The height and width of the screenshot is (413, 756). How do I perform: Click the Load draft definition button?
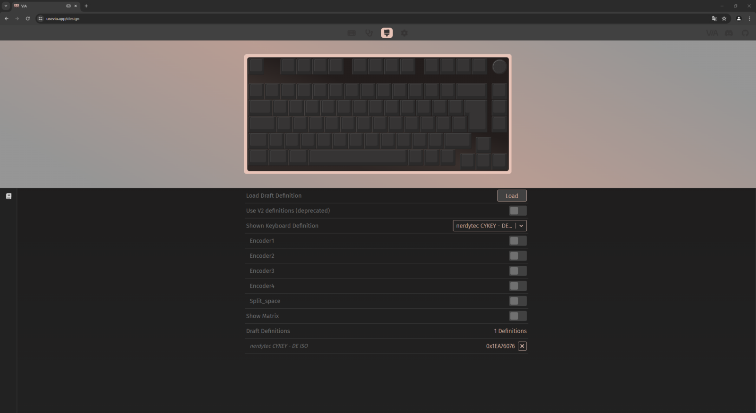tap(512, 196)
